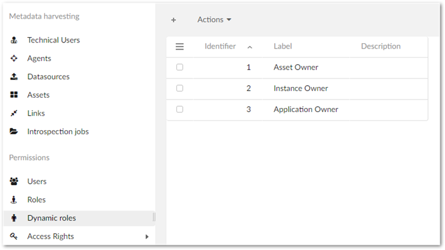
Task: Open the Actions dropdown menu
Action: coord(214,20)
